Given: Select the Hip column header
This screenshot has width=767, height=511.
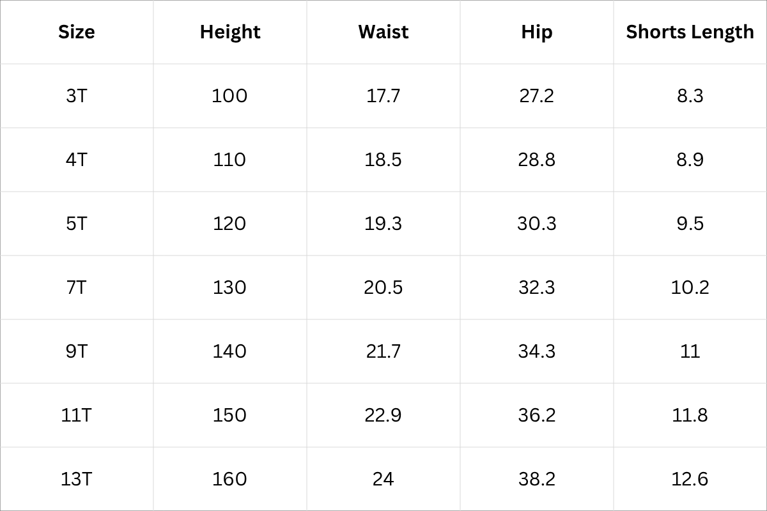Looking at the screenshot, I should 536,32.
